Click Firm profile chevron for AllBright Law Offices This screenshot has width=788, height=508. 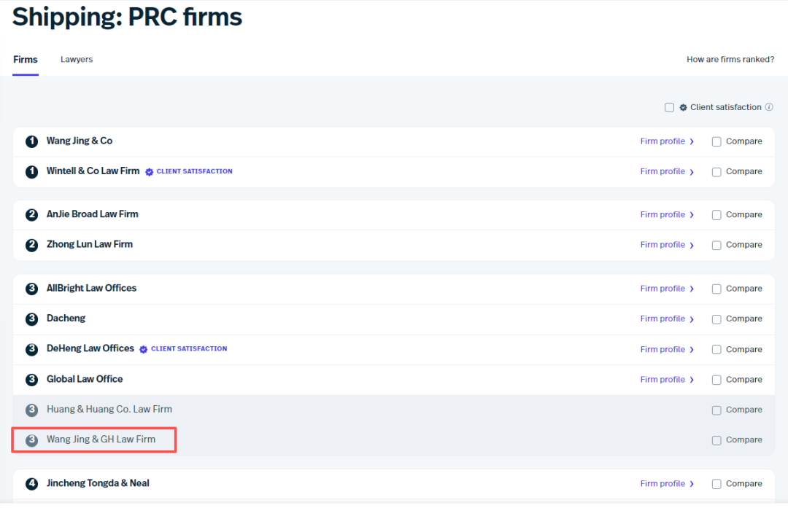pos(692,289)
